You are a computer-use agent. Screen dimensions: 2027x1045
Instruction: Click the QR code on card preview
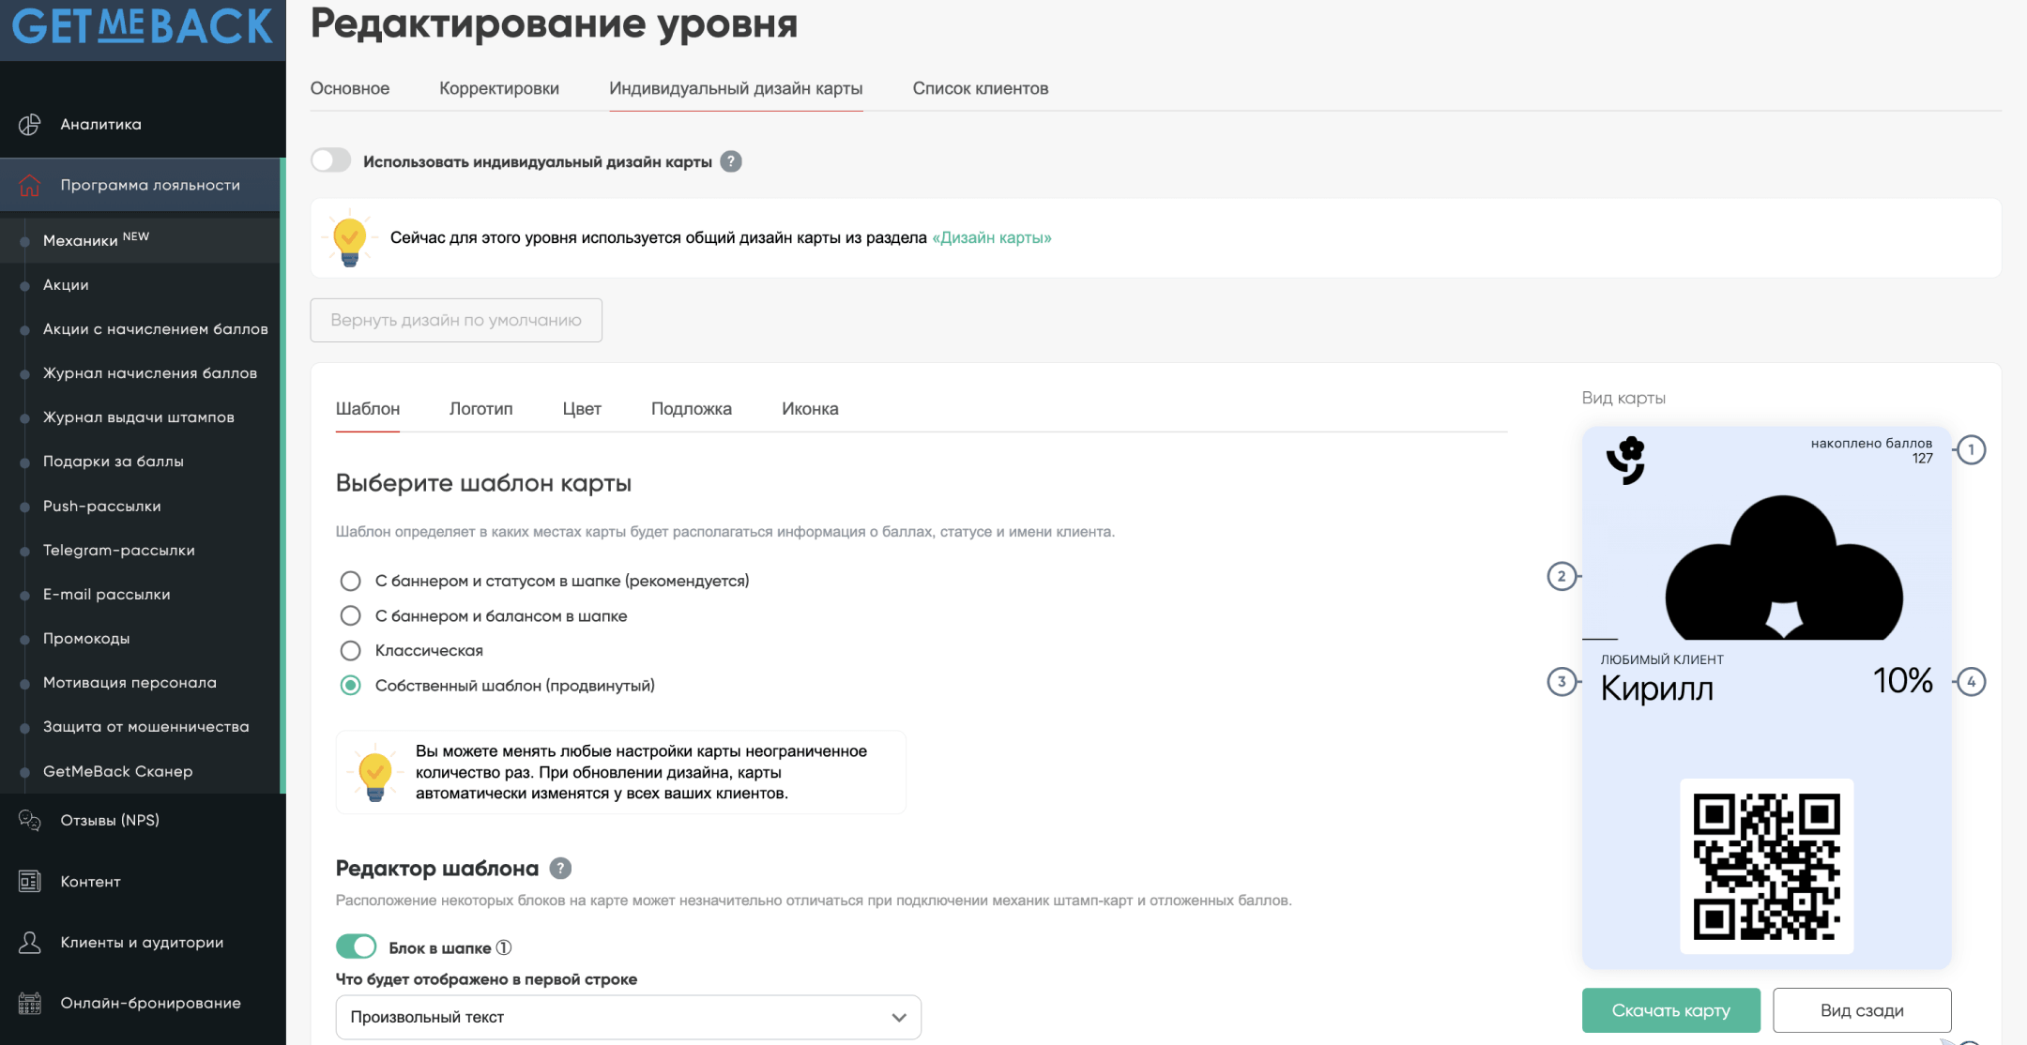pos(1766,866)
